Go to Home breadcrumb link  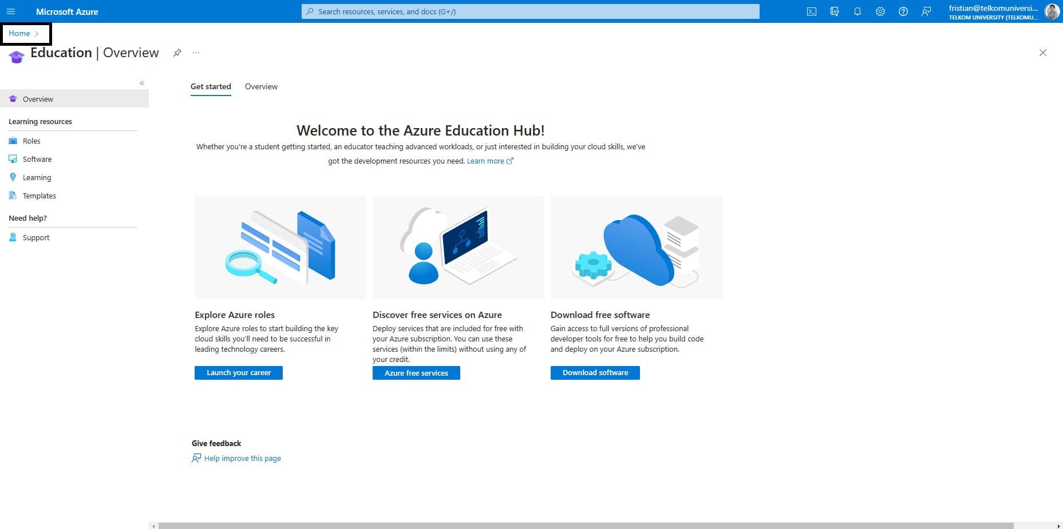point(19,33)
